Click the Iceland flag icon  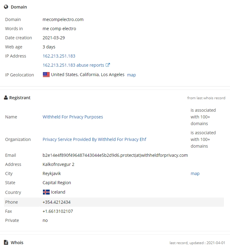(x=46, y=192)
